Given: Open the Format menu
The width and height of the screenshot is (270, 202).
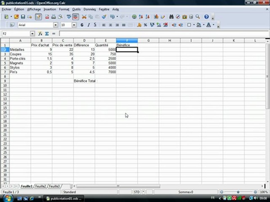Looking at the screenshot, I should tap(64, 9).
